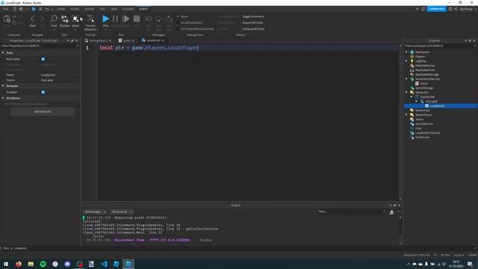Switch to the AVATAR ribbon tab
Viewport: 478px width, 269px height.
[x=90, y=9]
